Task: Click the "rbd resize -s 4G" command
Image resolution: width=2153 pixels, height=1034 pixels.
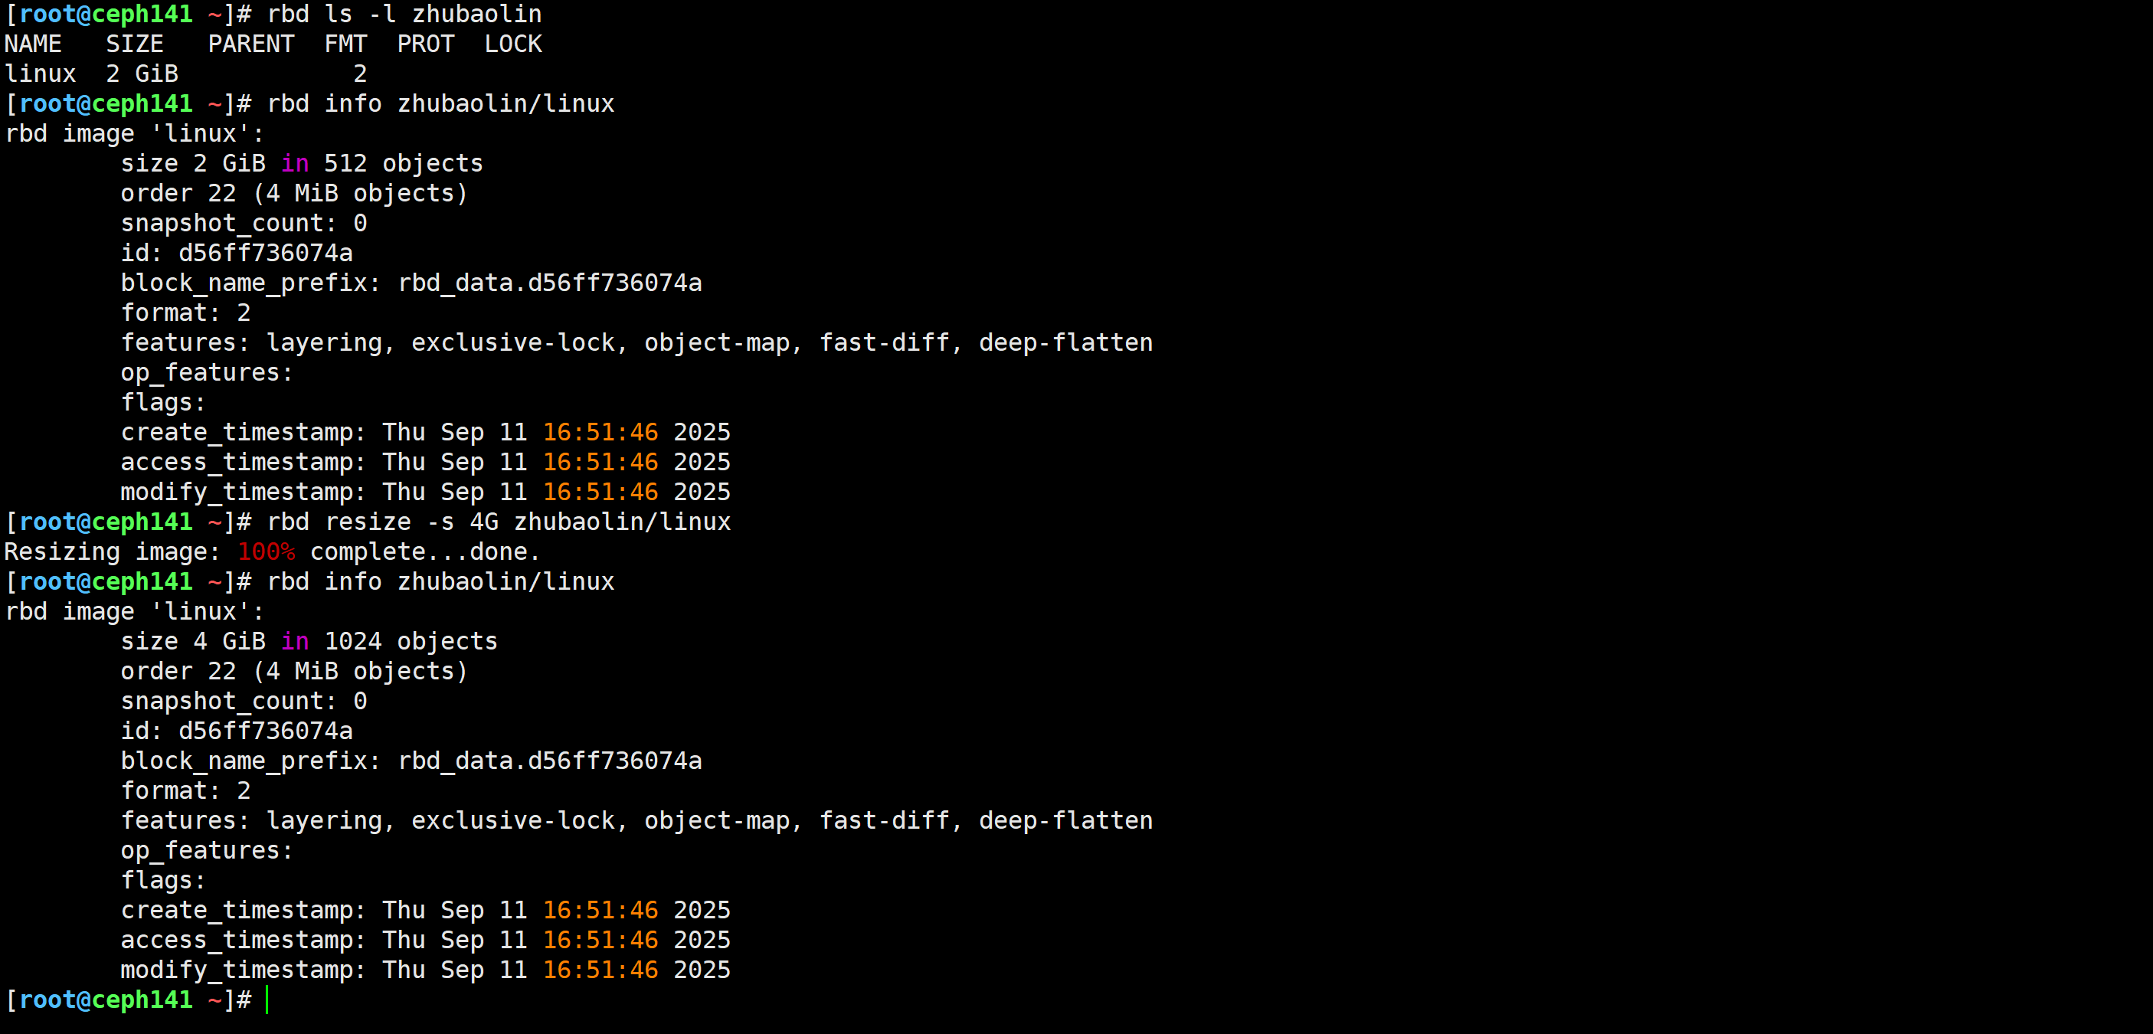Action: [x=382, y=522]
